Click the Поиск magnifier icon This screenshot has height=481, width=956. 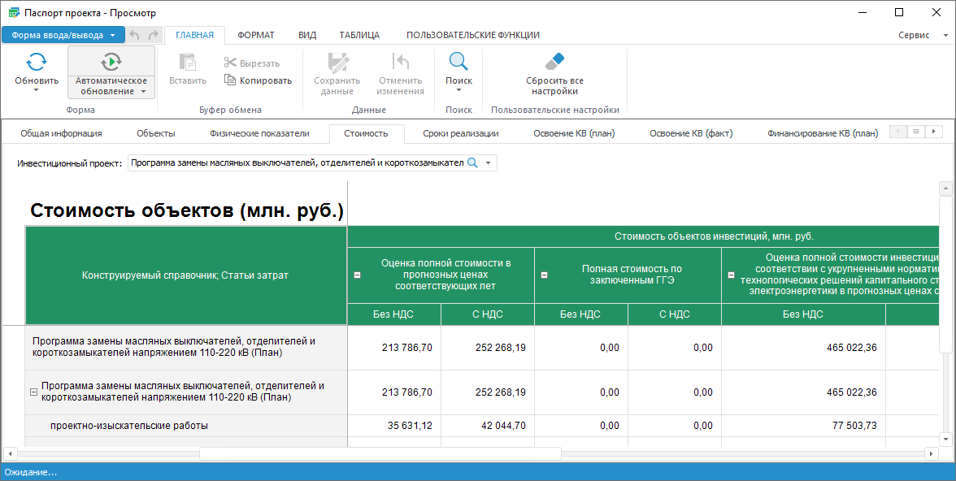[458, 62]
